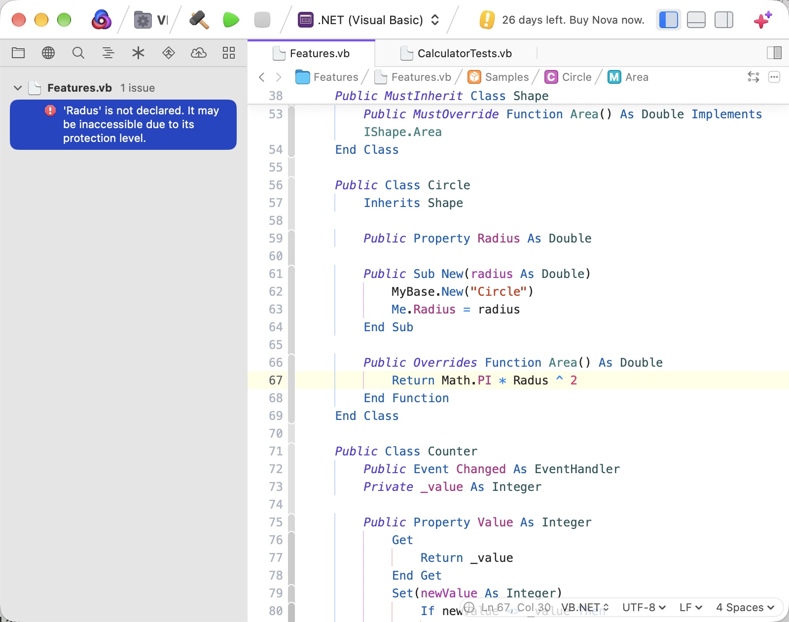Open the AI assistant sparkle icon
The width and height of the screenshot is (789, 622).
point(762,20)
